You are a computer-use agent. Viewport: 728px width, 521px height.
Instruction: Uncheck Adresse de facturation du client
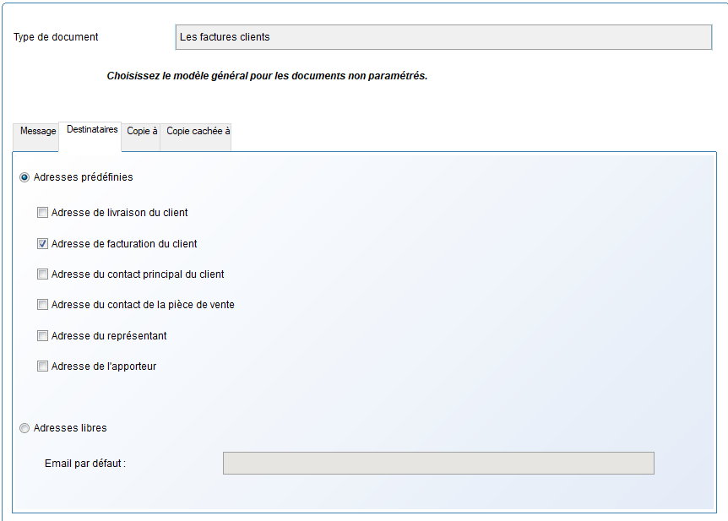tap(43, 244)
